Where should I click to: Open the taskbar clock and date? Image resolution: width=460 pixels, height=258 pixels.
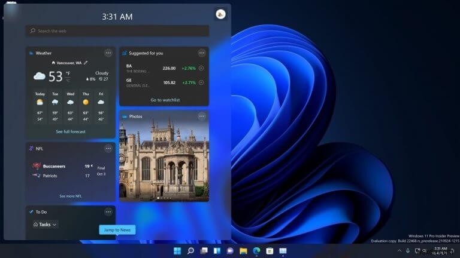point(440,251)
